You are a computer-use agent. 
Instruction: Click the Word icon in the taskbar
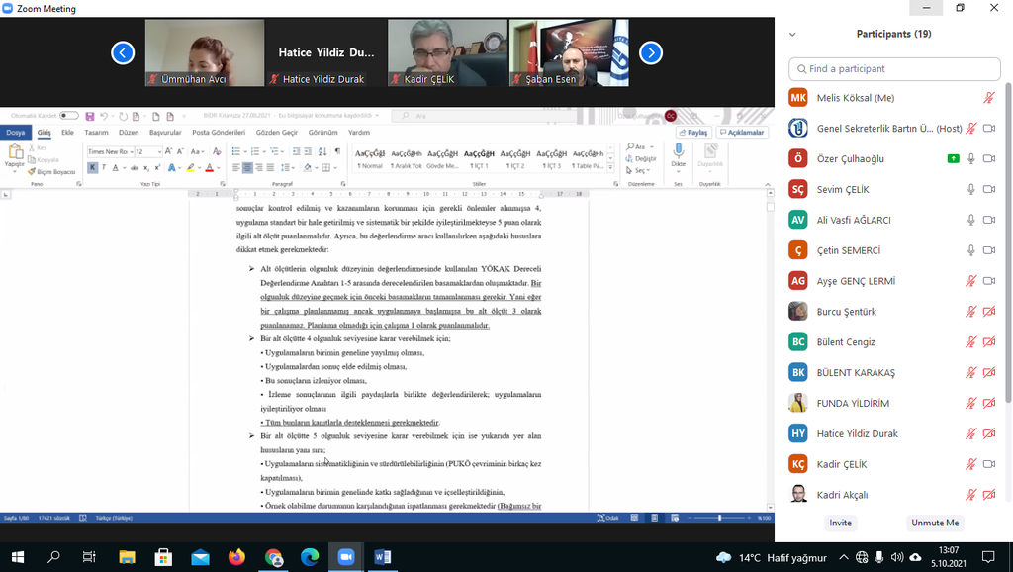coord(383,557)
